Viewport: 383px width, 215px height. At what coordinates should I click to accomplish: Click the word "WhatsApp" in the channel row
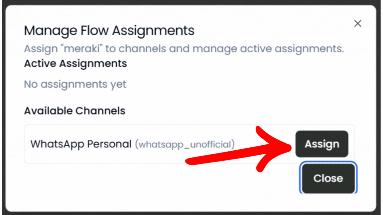tap(57, 144)
